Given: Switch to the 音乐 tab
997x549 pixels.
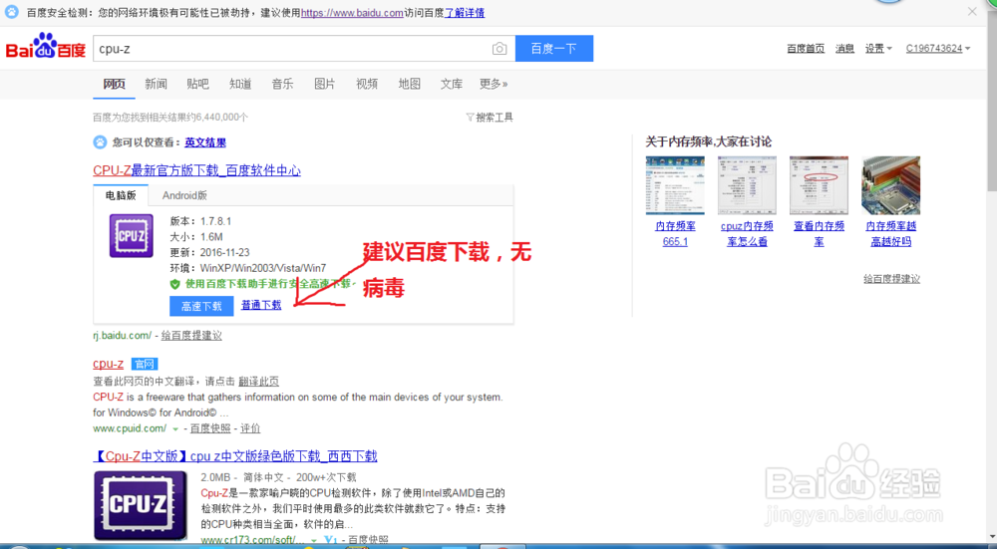Looking at the screenshot, I should coord(282,84).
